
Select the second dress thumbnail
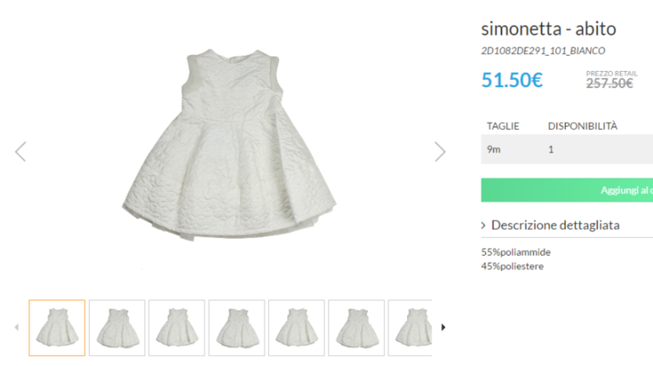tap(117, 327)
